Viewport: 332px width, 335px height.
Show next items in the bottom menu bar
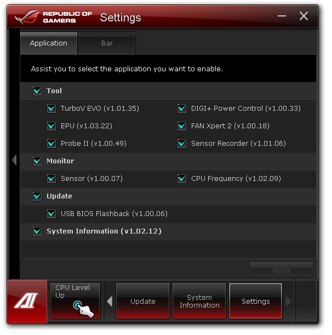tap(288, 301)
